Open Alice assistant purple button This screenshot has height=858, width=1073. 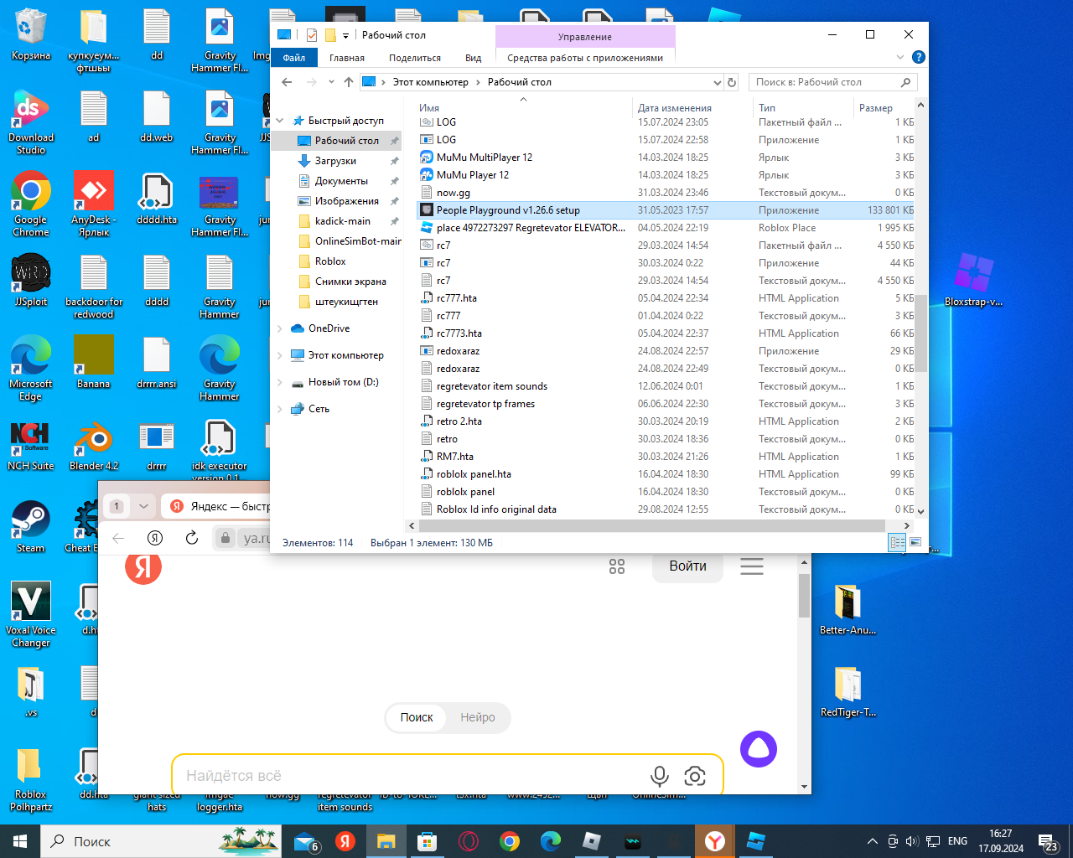tap(759, 749)
